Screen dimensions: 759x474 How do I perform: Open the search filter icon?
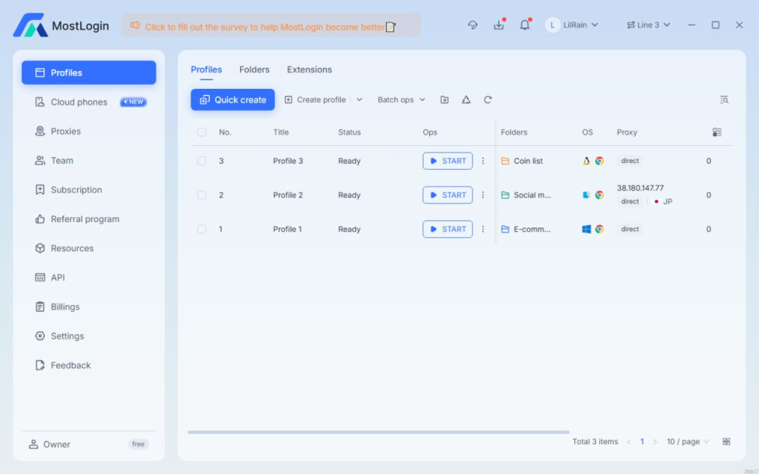click(x=724, y=100)
